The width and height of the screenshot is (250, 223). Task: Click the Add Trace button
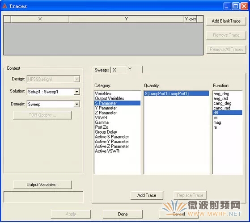(x=147, y=195)
